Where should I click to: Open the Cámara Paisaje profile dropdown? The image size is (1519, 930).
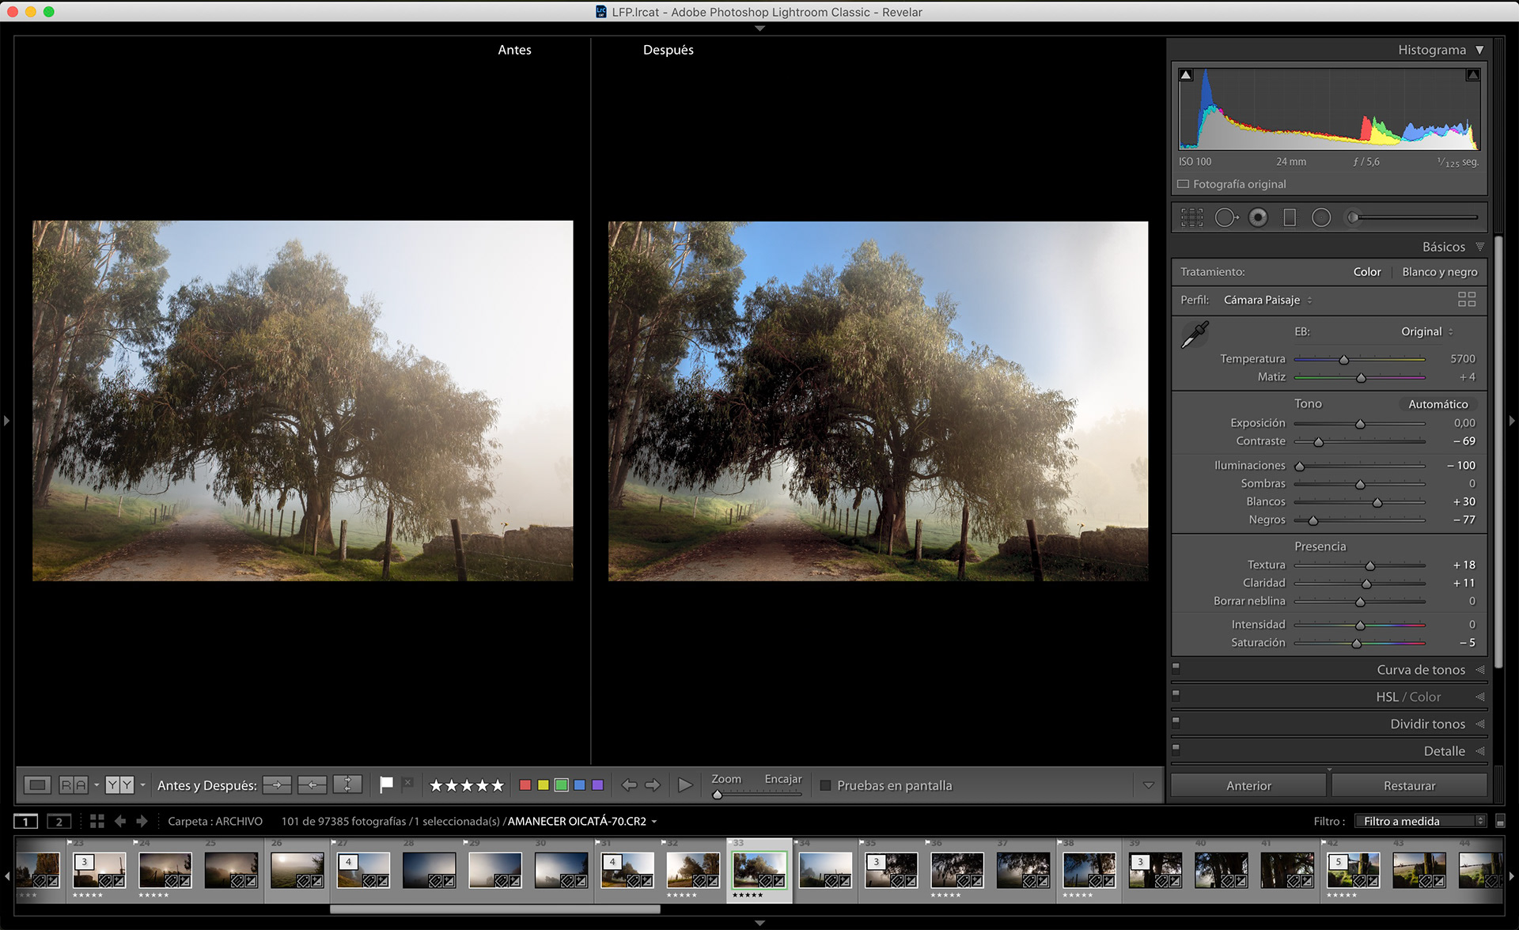[x=1267, y=300]
